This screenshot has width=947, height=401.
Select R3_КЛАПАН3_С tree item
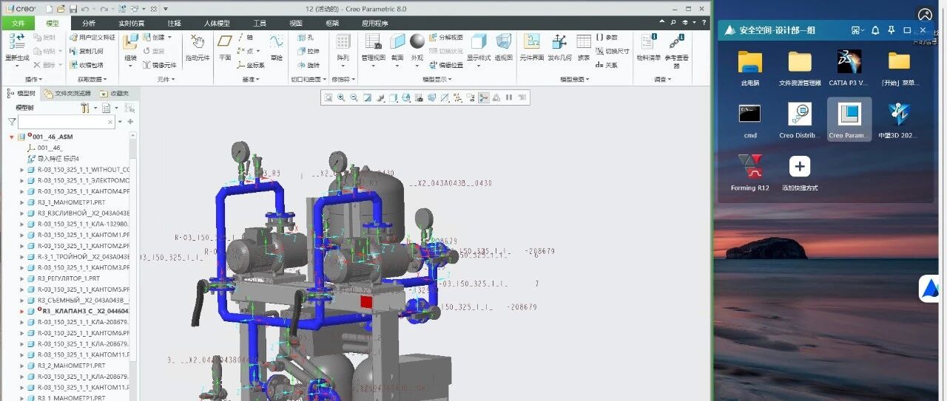click(x=79, y=311)
